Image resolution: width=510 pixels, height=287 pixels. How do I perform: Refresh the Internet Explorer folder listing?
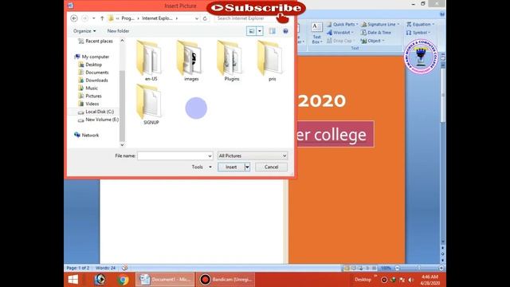[x=205, y=18]
